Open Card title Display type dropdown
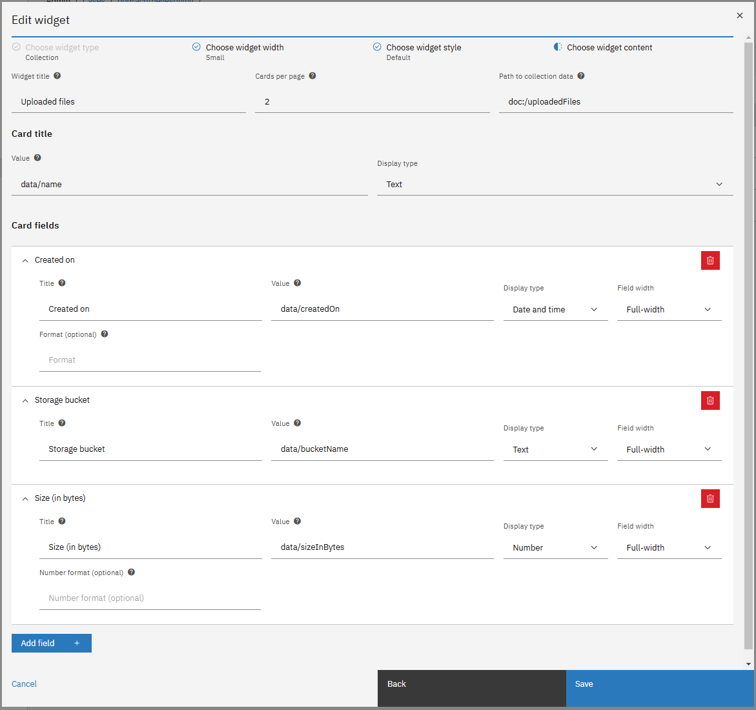 pyautogui.click(x=555, y=185)
